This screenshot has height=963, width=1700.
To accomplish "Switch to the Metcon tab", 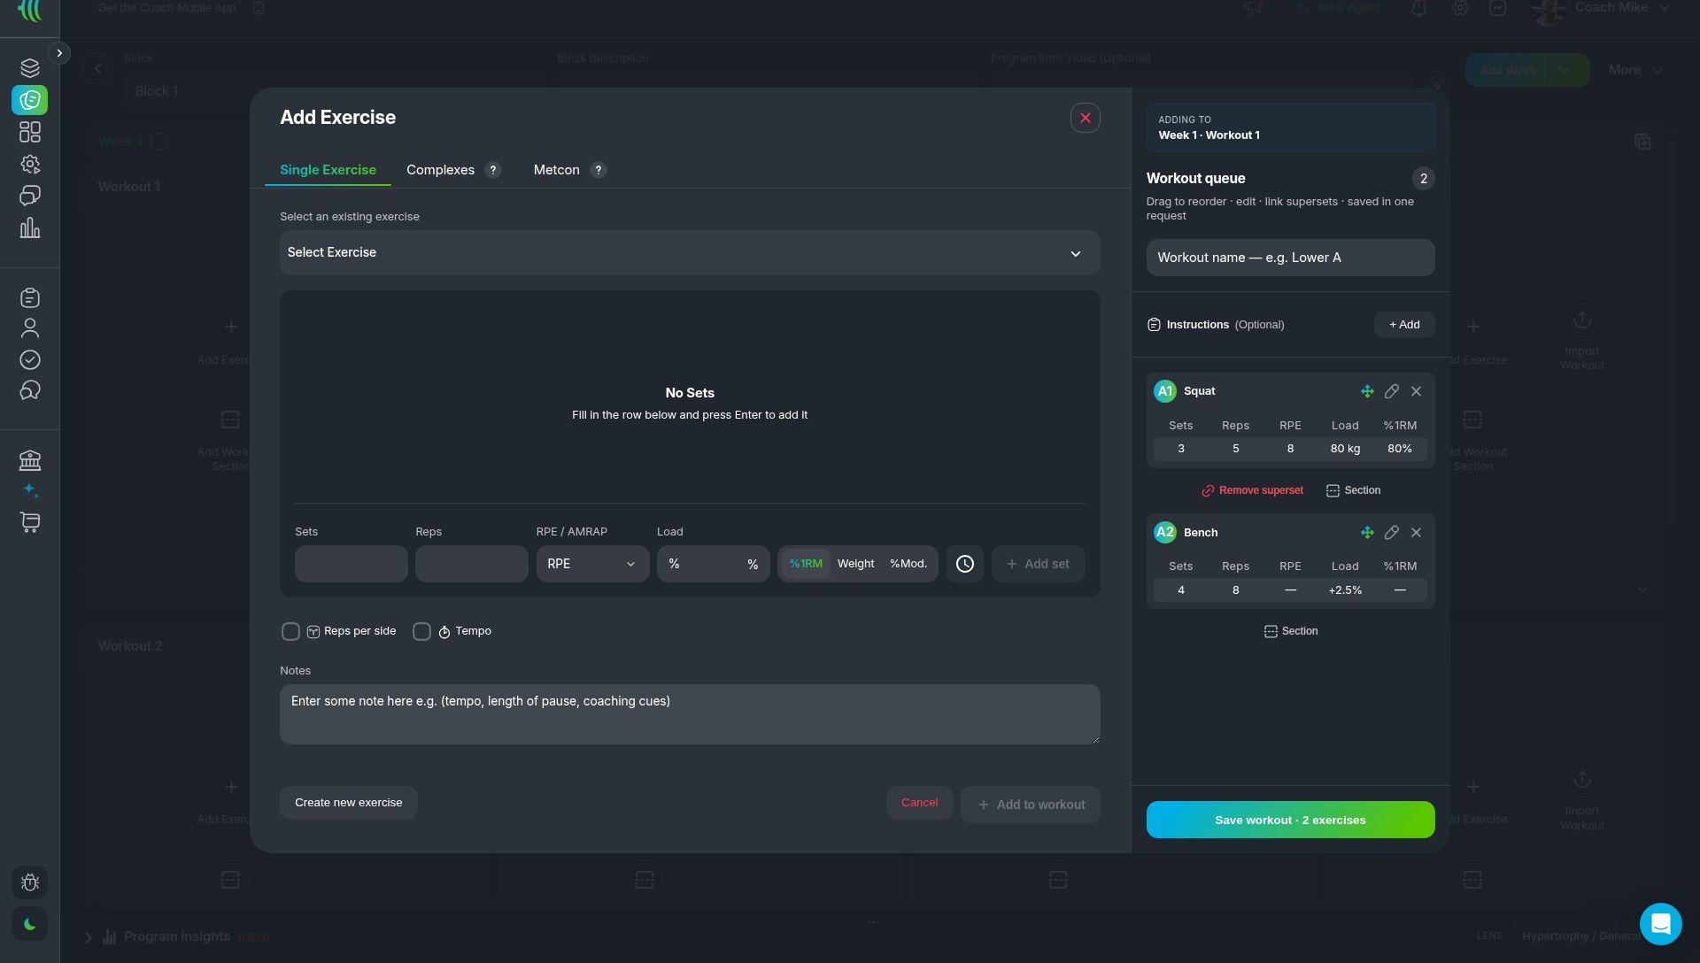I will (556, 170).
